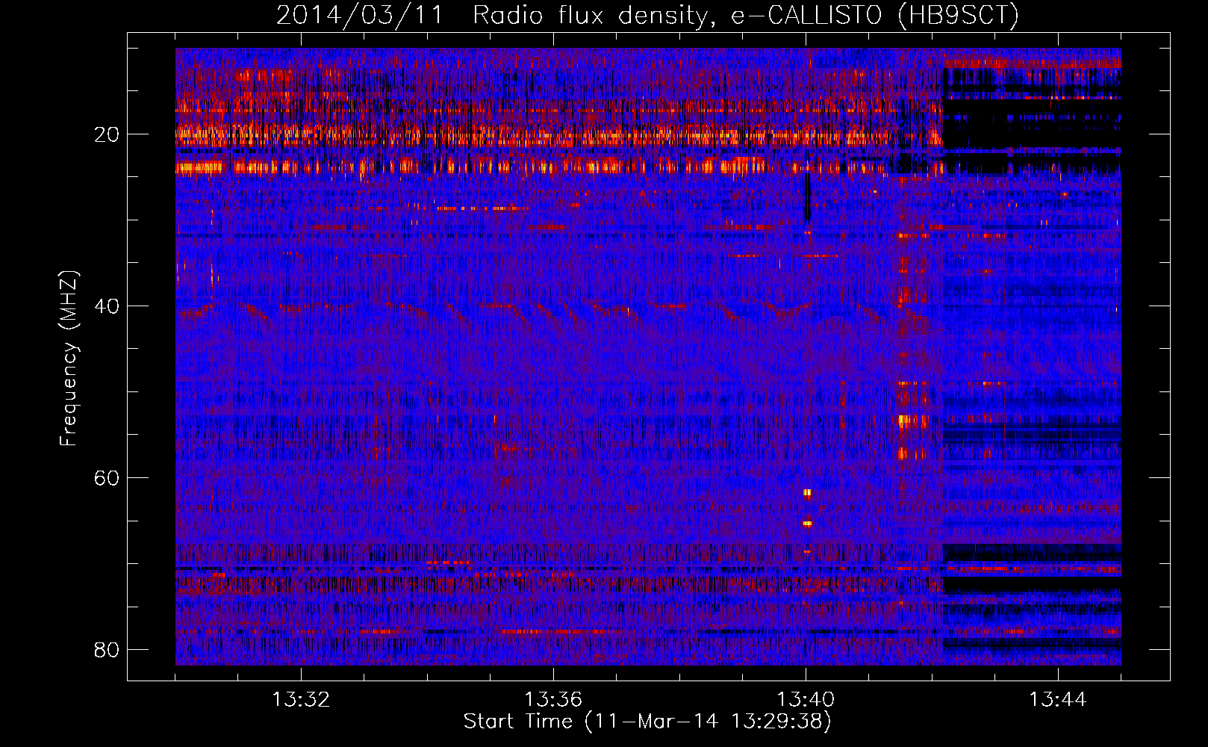
Task: Click the '60' frequency tick label
Action: tap(107, 478)
